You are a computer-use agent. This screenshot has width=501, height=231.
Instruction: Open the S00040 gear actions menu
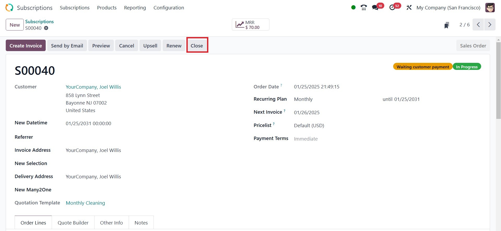[x=46, y=28]
